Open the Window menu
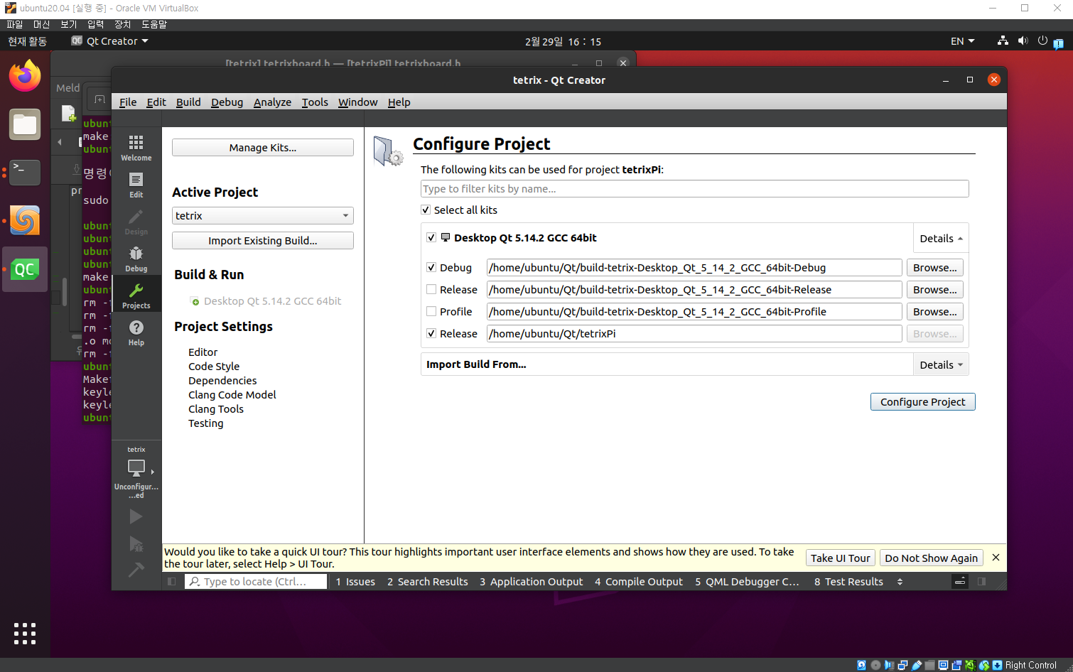This screenshot has width=1073, height=672. coord(357,102)
